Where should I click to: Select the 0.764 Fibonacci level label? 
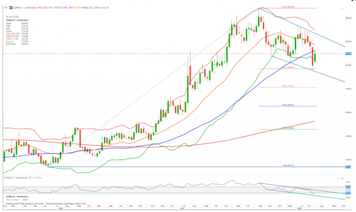(x=288, y=128)
